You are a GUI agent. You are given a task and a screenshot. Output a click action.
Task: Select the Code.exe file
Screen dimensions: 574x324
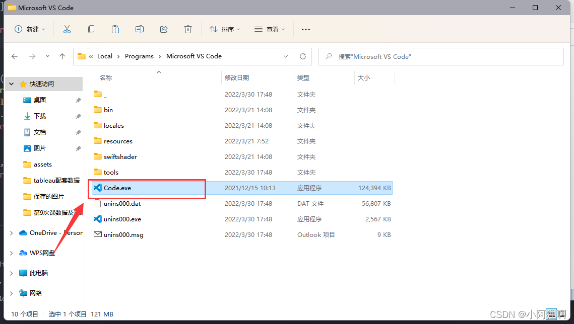[242, 188]
